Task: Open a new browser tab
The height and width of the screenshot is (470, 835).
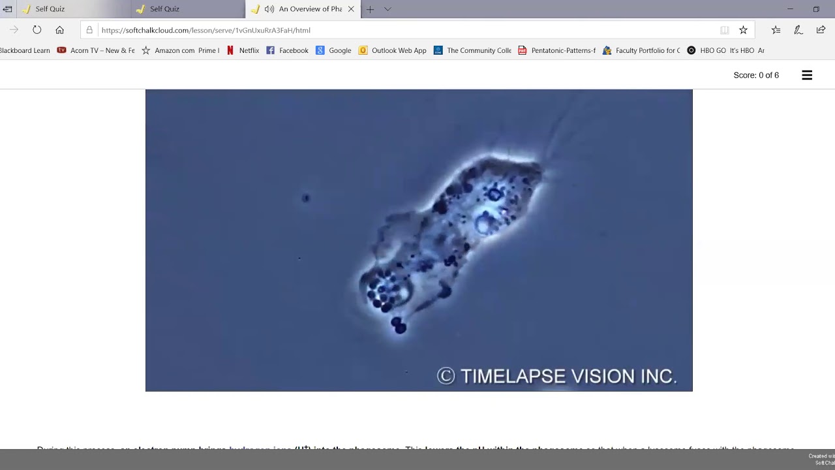Action: click(x=370, y=9)
